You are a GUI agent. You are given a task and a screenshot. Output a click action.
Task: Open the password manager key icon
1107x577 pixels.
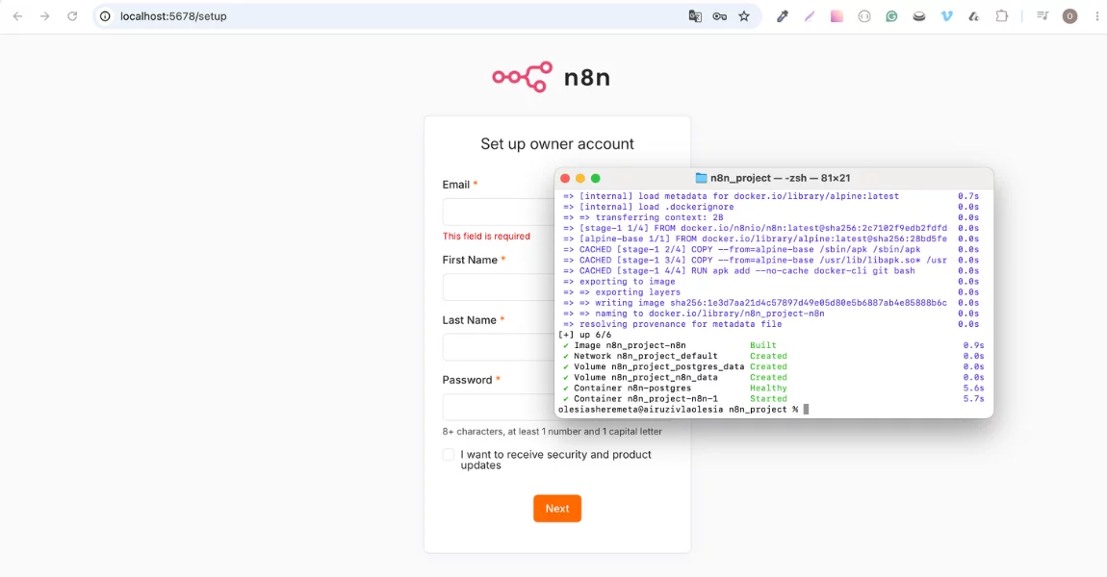pyautogui.click(x=719, y=16)
